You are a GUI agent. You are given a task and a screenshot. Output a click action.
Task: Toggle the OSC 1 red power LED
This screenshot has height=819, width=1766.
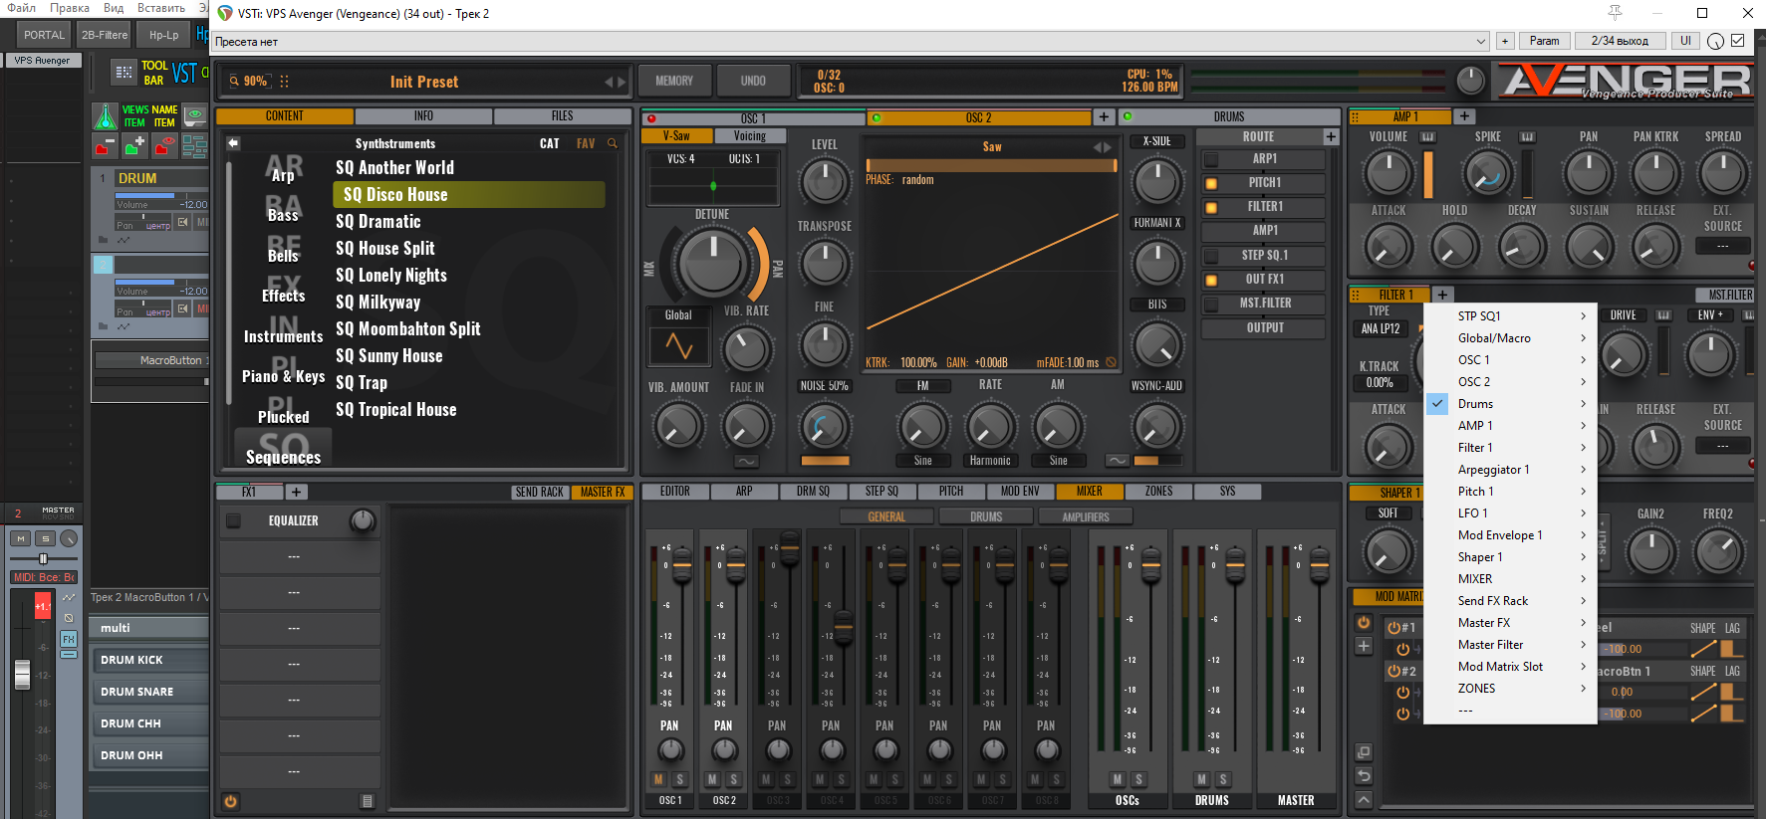(x=651, y=118)
